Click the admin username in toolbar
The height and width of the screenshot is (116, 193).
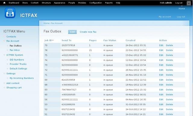point(169,3)
